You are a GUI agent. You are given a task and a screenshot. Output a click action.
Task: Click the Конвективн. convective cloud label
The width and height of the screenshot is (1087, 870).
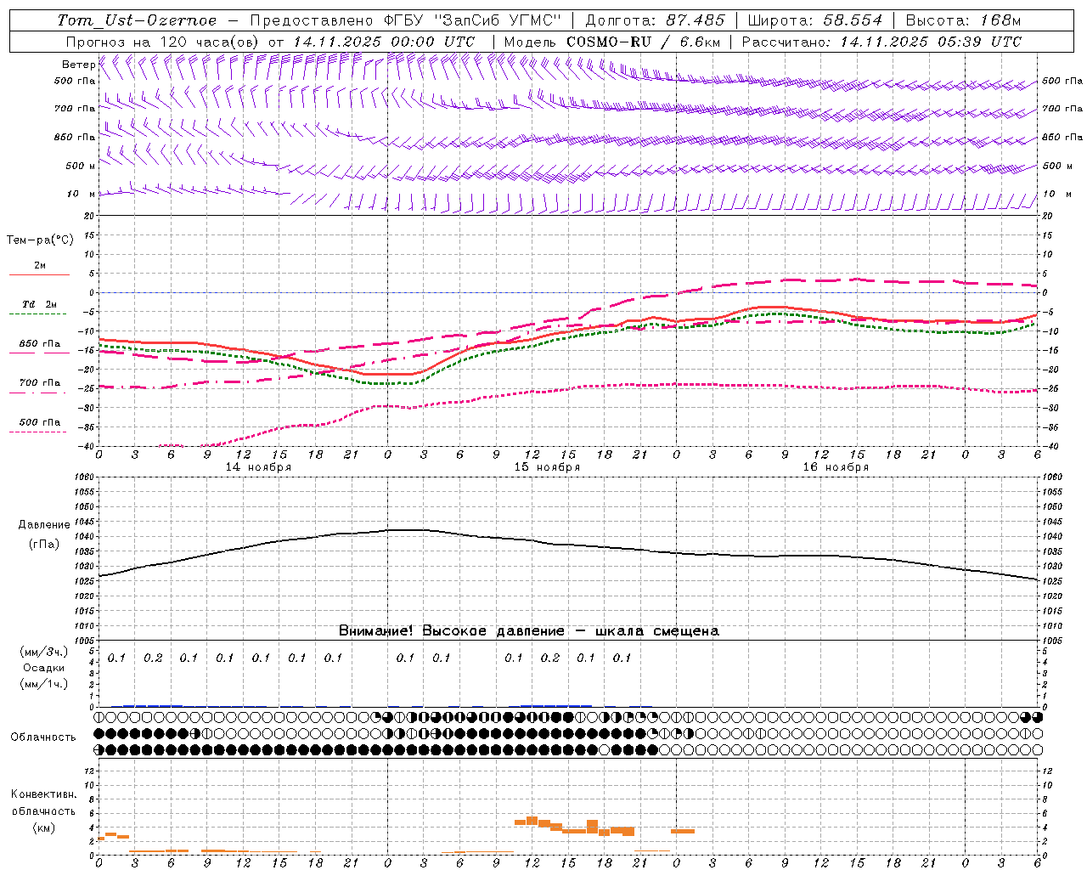[44, 794]
